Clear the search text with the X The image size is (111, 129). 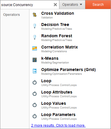55,5
